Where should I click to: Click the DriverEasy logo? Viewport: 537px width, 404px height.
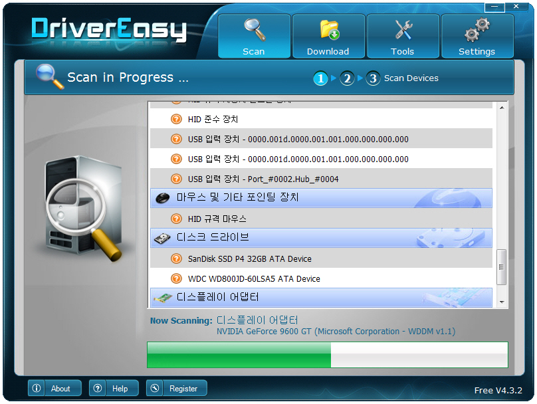tap(109, 29)
